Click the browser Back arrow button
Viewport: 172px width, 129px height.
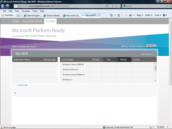click(x=3, y=6)
